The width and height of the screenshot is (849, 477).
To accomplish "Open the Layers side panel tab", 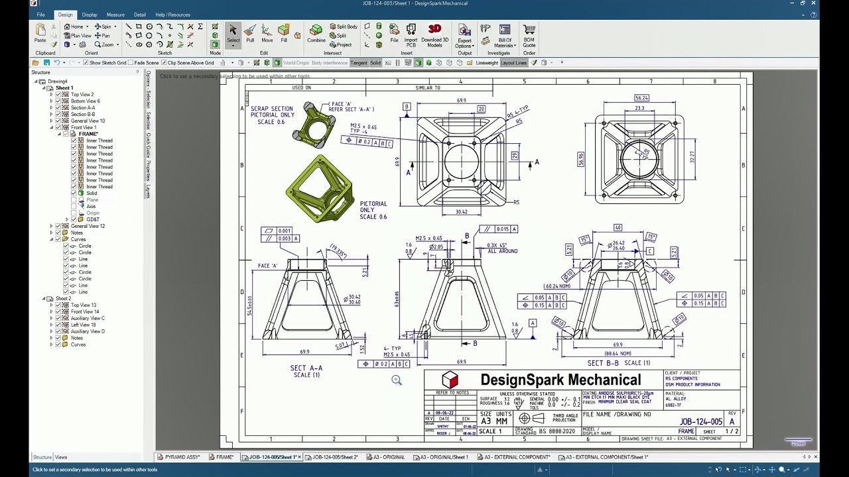I will click(148, 191).
